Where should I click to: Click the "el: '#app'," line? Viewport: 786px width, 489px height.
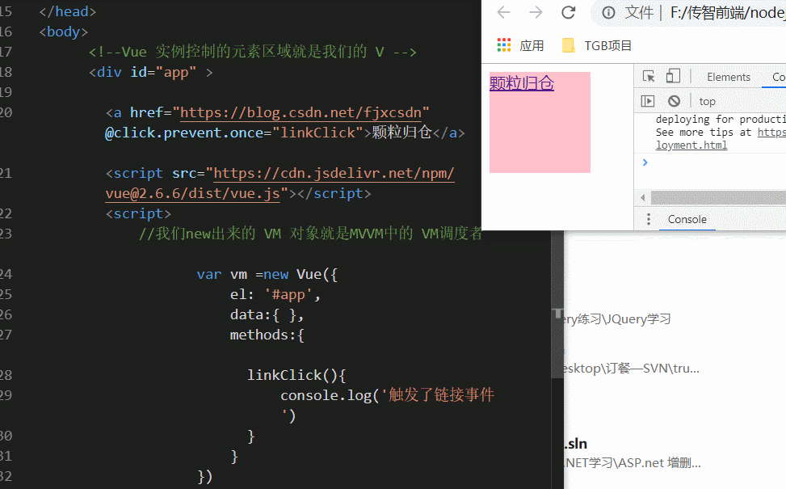[x=275, y=294]
